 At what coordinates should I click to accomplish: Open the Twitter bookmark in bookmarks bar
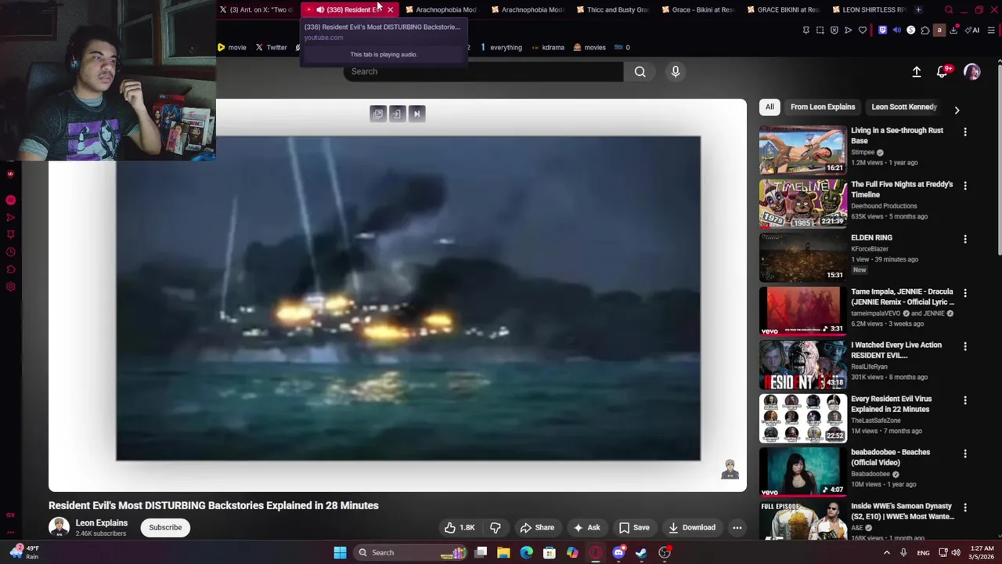coord(271,47)
